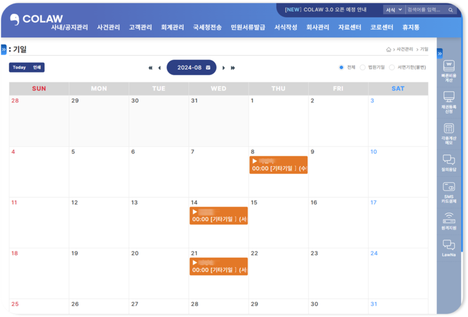Open the 자료센터 menu

[349, 27]
